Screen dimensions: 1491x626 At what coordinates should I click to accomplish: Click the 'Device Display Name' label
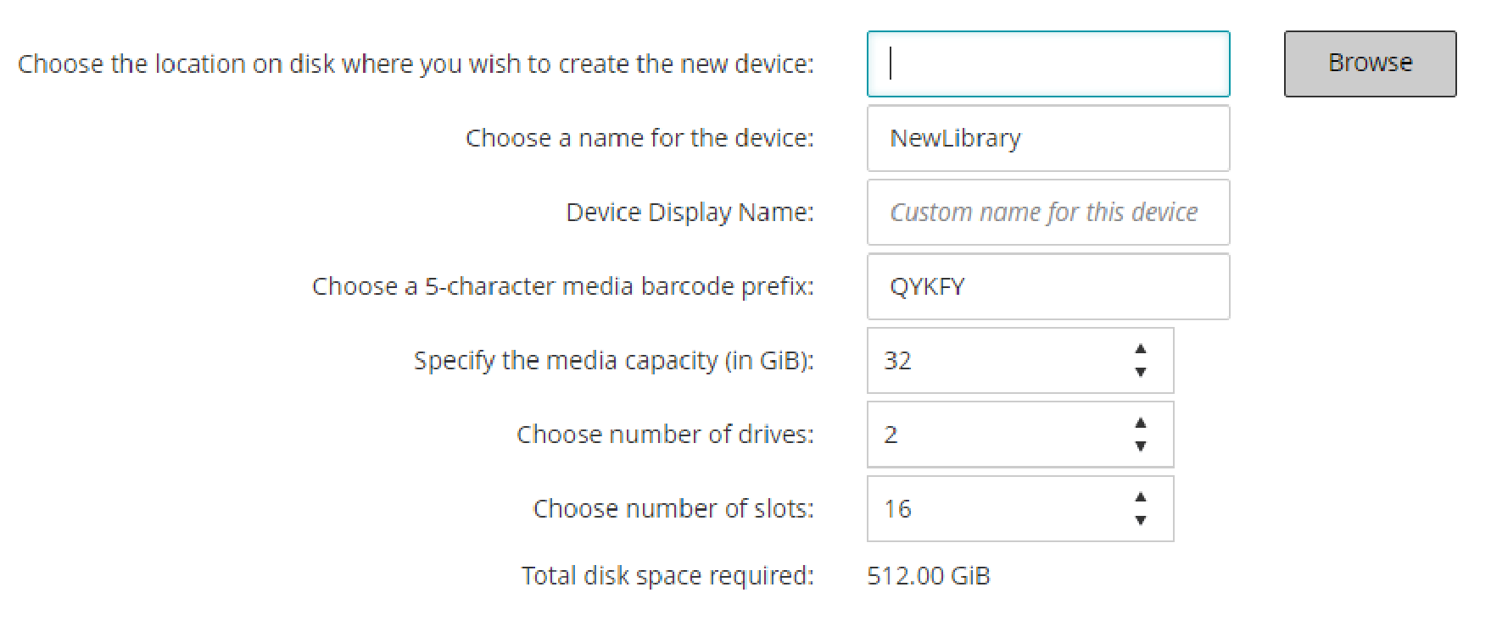click(690, 212)
